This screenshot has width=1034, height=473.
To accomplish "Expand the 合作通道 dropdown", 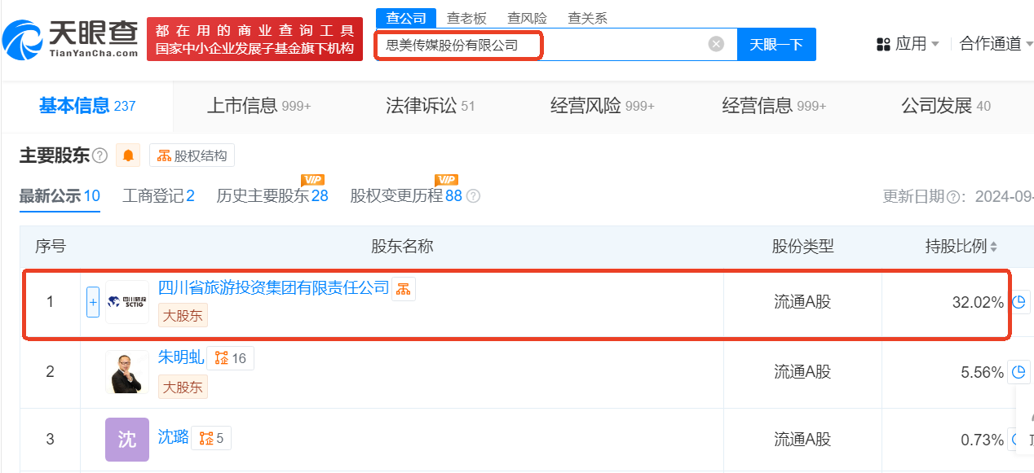I will coord(996,44).
